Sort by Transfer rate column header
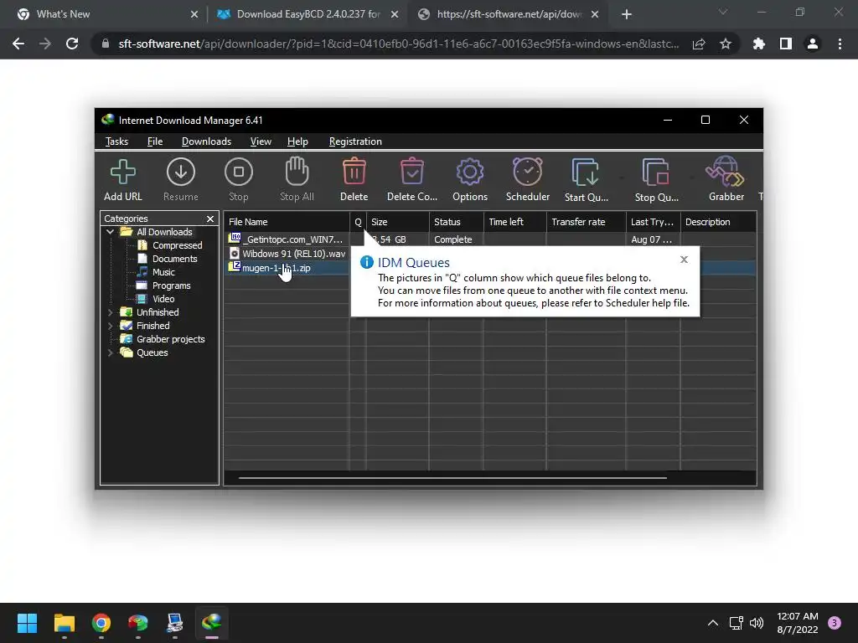858x643 pixels. click(x=586, y=222)
